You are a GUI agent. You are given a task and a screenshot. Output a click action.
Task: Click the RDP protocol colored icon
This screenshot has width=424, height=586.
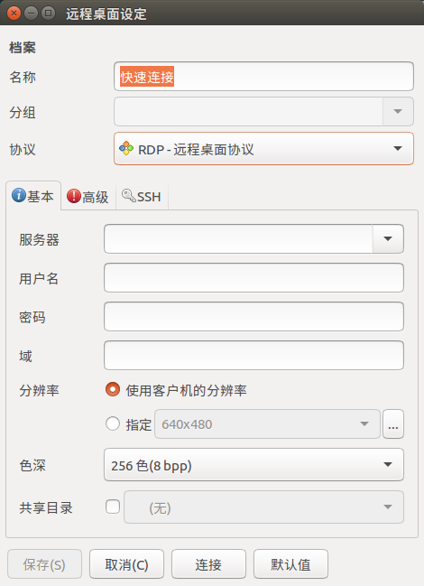point(126,148)
